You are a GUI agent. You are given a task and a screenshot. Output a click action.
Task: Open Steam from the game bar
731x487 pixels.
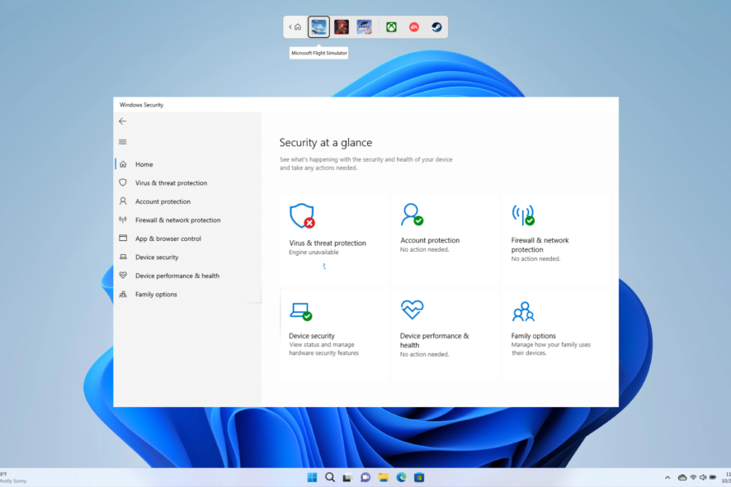(x=435, y=26)
